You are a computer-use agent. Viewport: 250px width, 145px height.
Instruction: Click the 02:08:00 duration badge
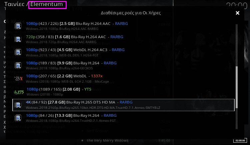click(240, 140)
